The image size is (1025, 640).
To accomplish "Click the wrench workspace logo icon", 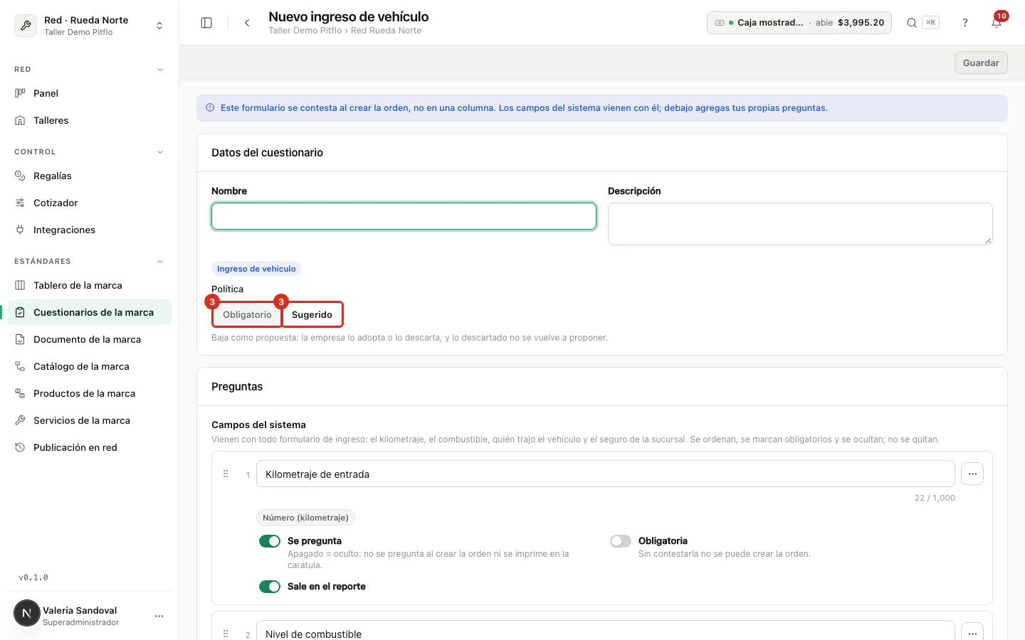I will tap(26, 26).
